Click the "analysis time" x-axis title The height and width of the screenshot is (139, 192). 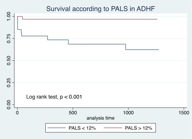tap(100, 118)
